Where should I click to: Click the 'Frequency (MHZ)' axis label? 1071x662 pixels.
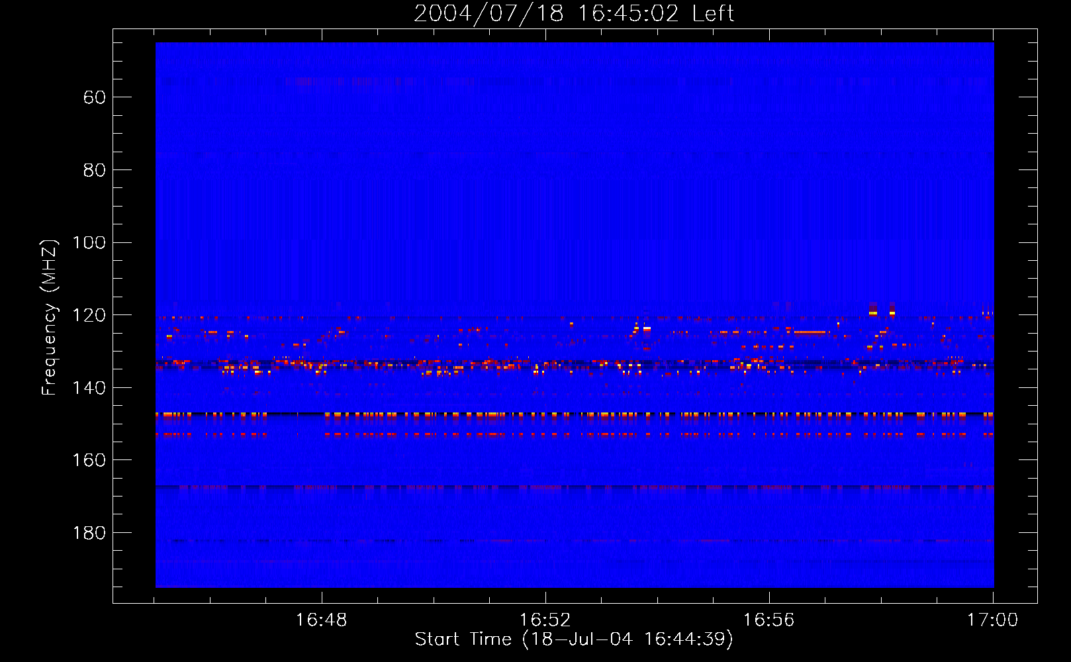[x=50, y=317]
